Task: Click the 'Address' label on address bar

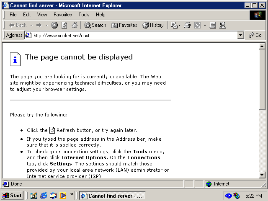Action: [x=14, y=35]
